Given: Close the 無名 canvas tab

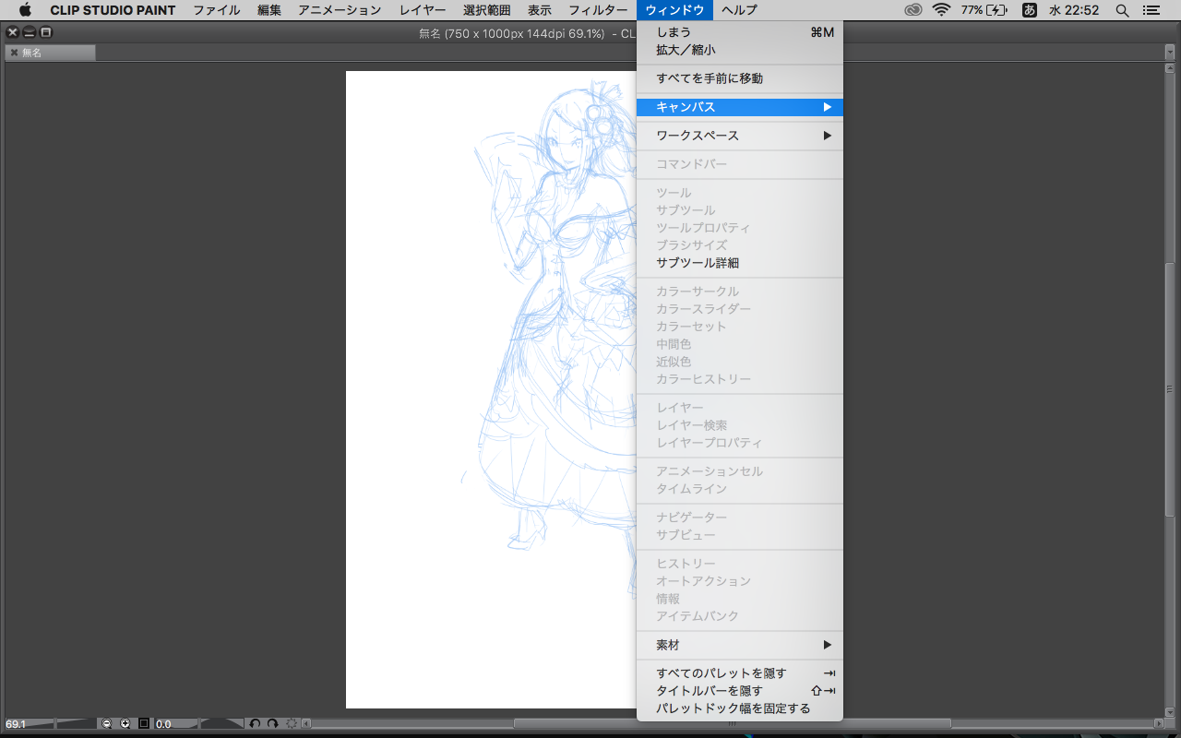Looking at the screenshot, I should (x=14, y=53).
